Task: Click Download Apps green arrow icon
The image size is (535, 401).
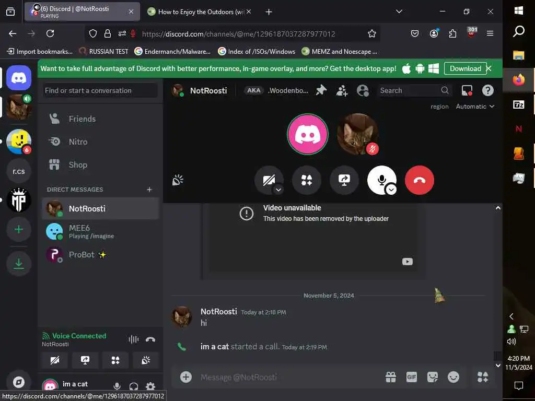Action: click(x=19, y=264)
